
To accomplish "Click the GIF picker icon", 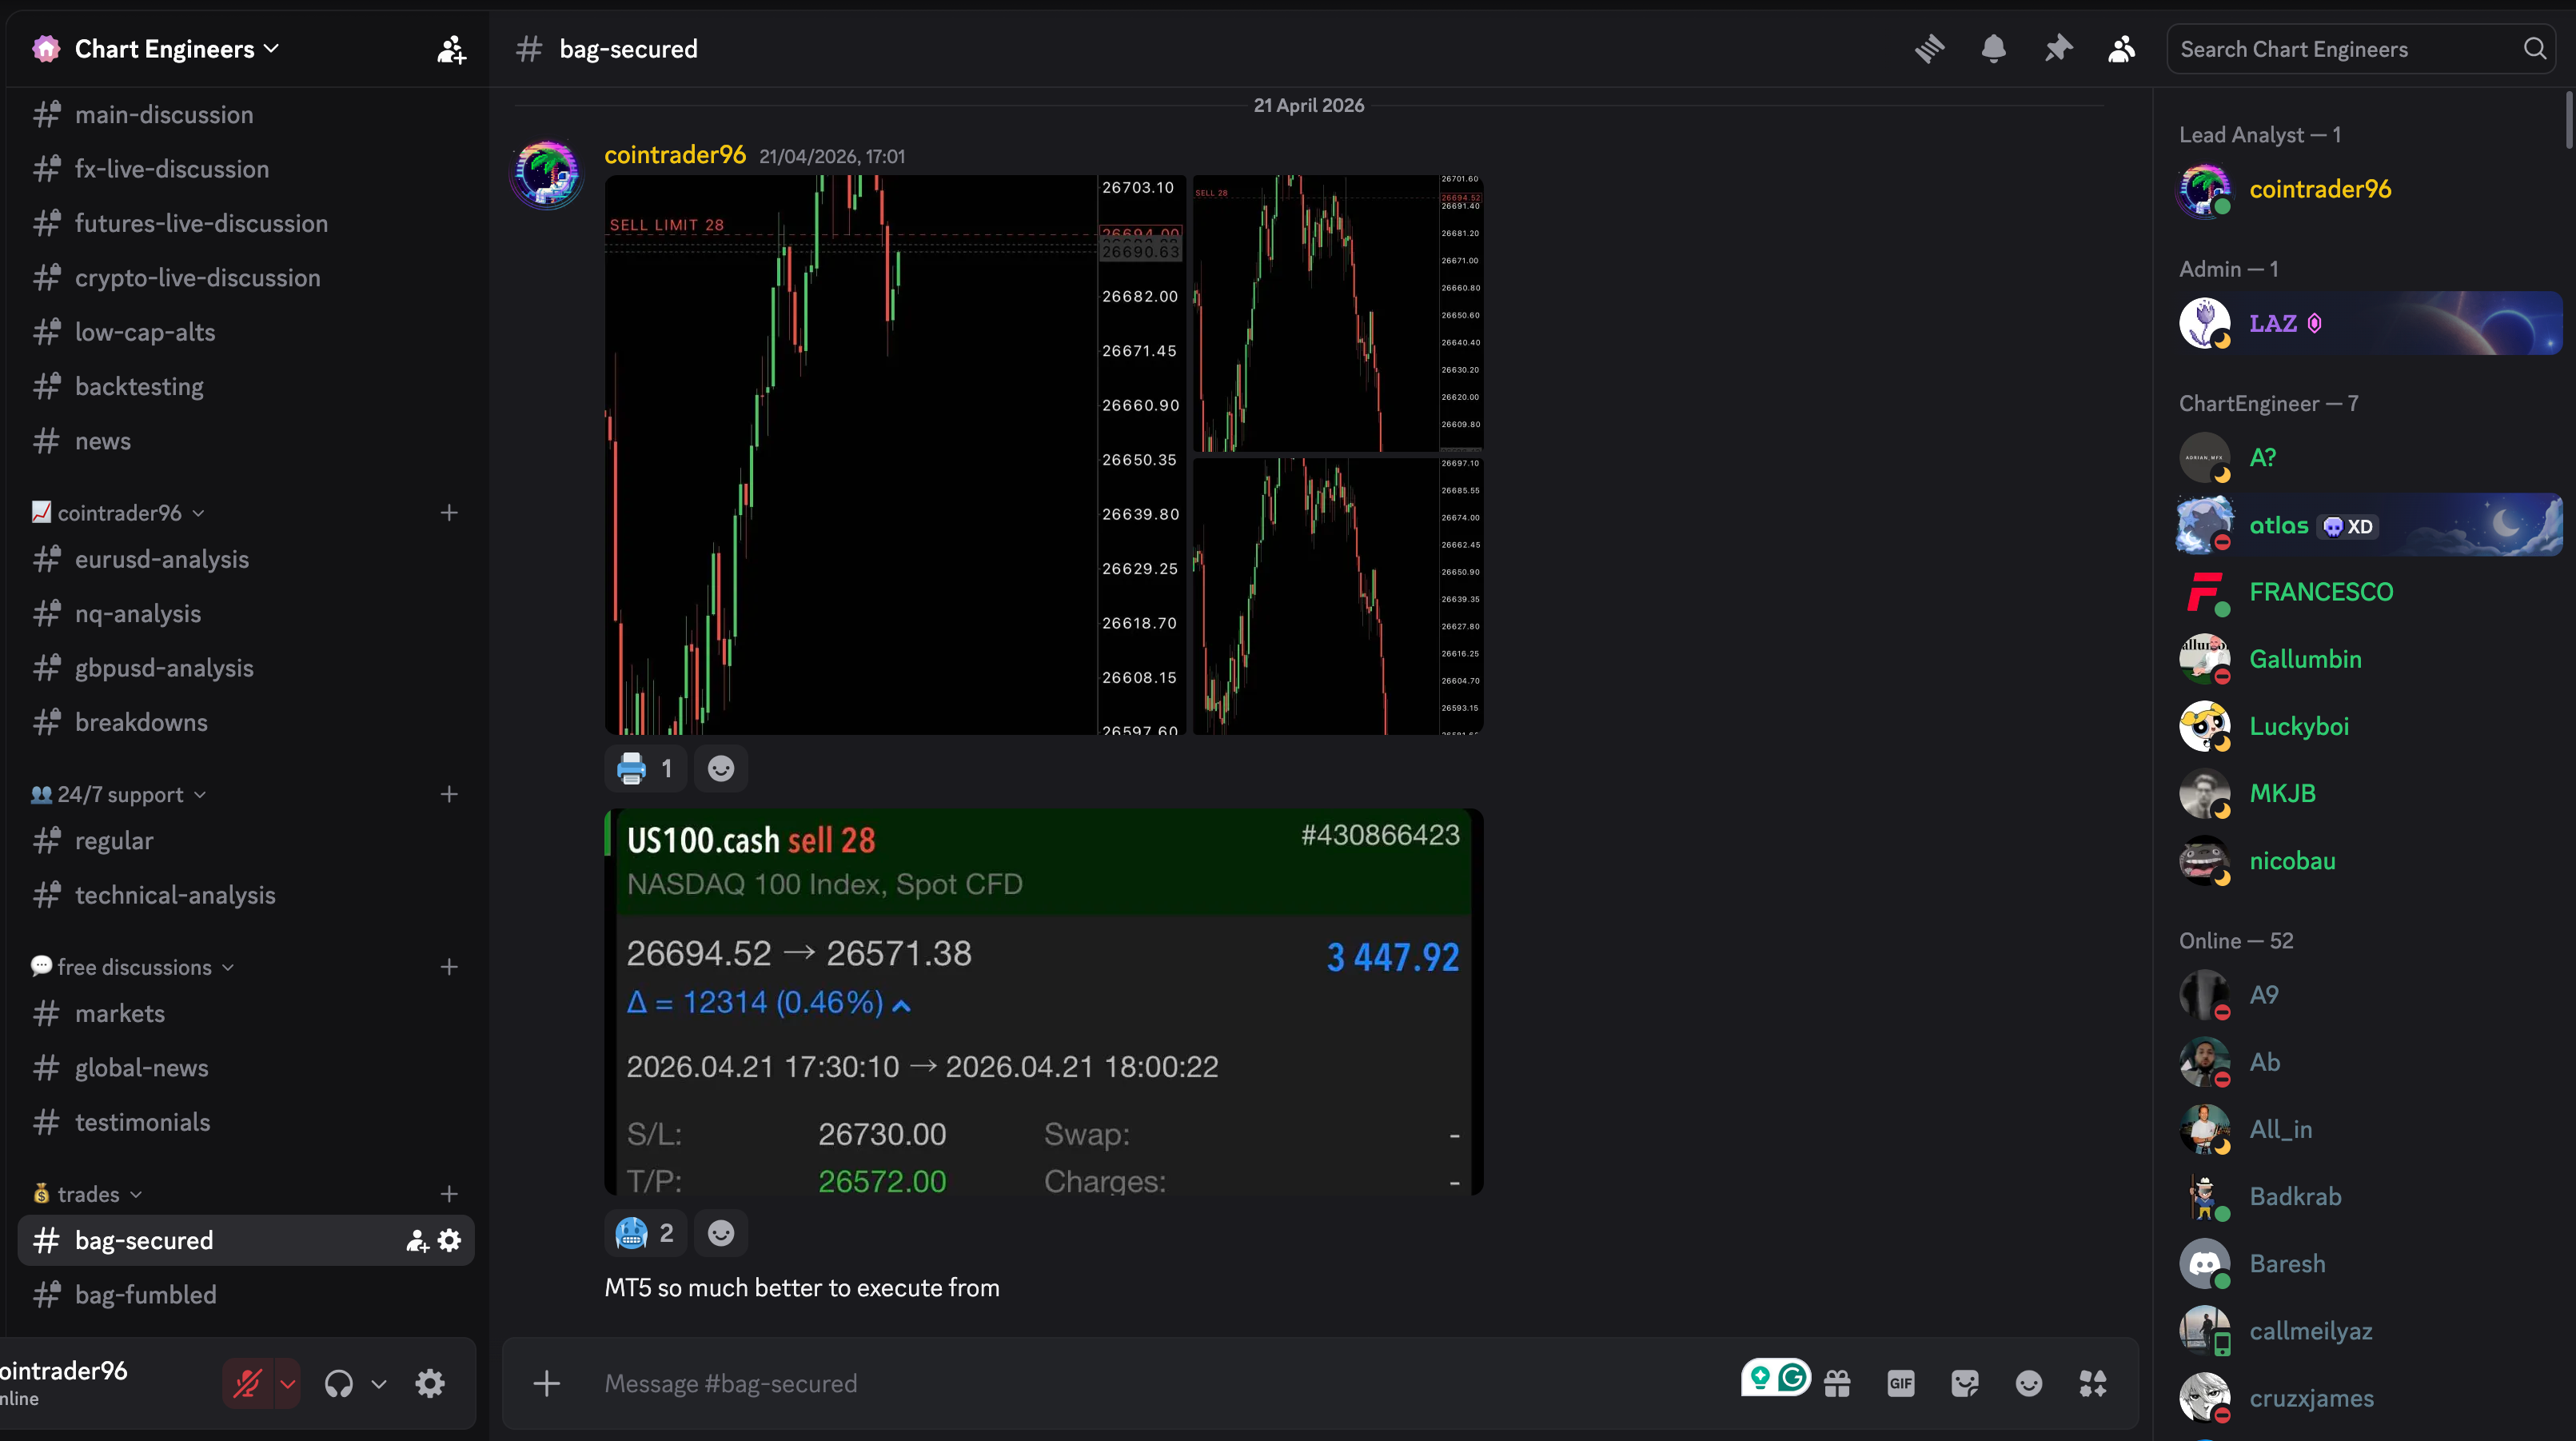I will click(x=1900, y=1384).
